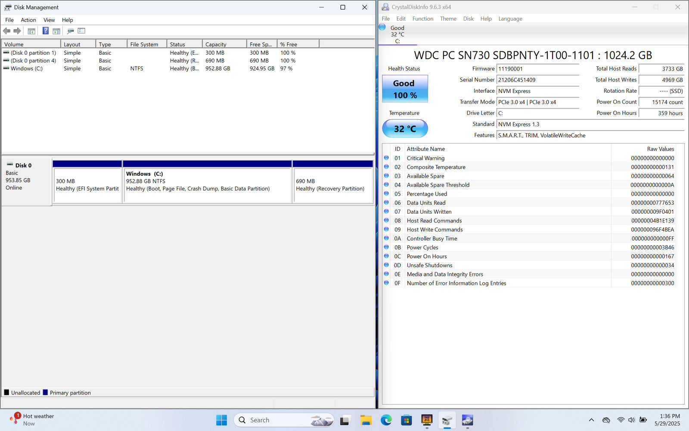Image resolution: width=689 pixels, height=431 pixels.
Task: Click the Rescan Disks toolbar icon
Action: [70, 31]
